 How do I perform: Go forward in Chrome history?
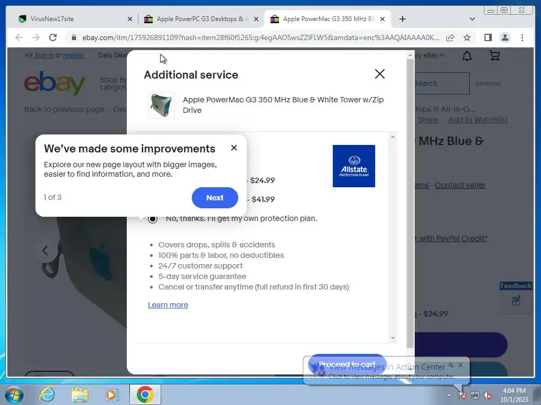point(36,37)
